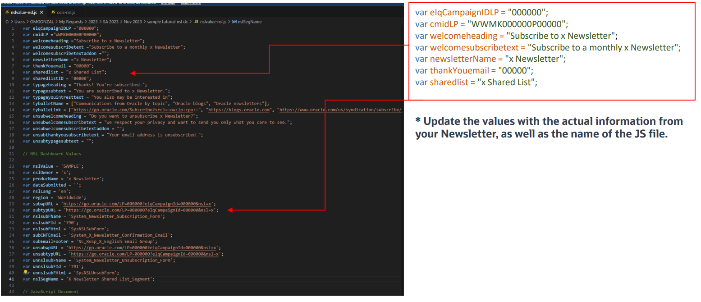Follow the subtypURL go.oracle.com link
This screenshot has width=701, height=302.
141,210
